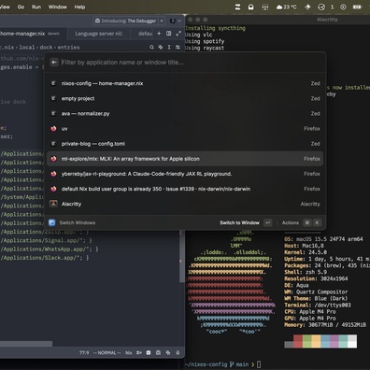This screenshot has width=370, height=370.
Task: Open the Help menu in the menu bar
Action: (x=79, y=7)
